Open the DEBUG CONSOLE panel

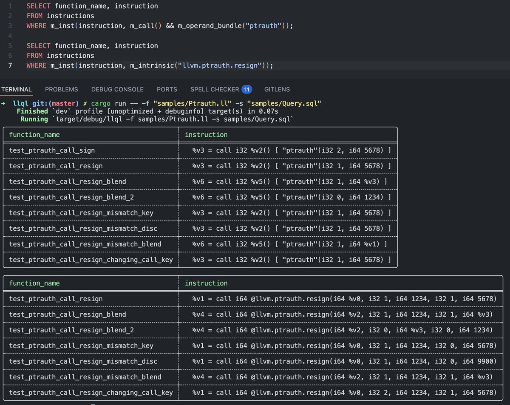click(117, 89)
